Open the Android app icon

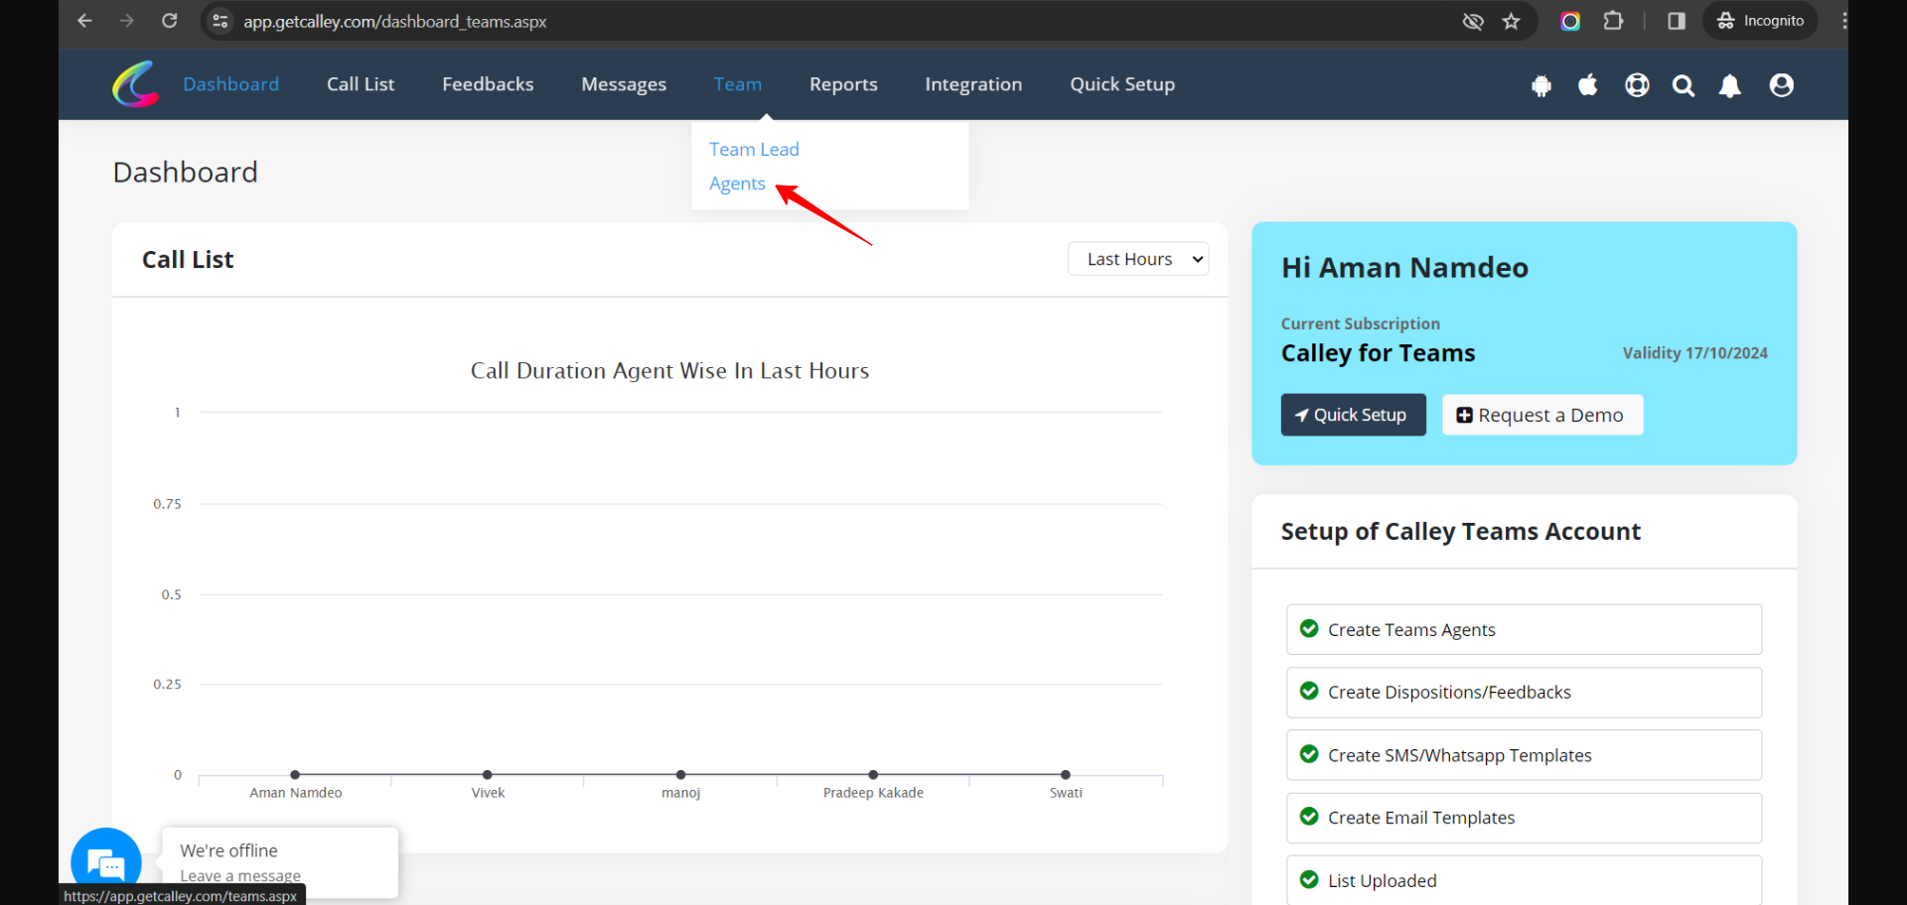1541,86
